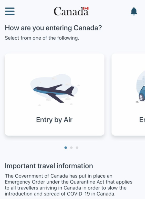Tap the 'How are you entering Canada?' heading
147x199 pixels.
click(x=53, y=28)
